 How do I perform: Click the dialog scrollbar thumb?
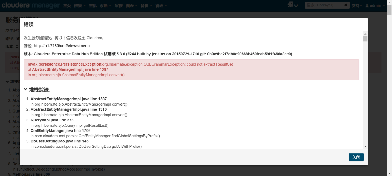[365, 39]
